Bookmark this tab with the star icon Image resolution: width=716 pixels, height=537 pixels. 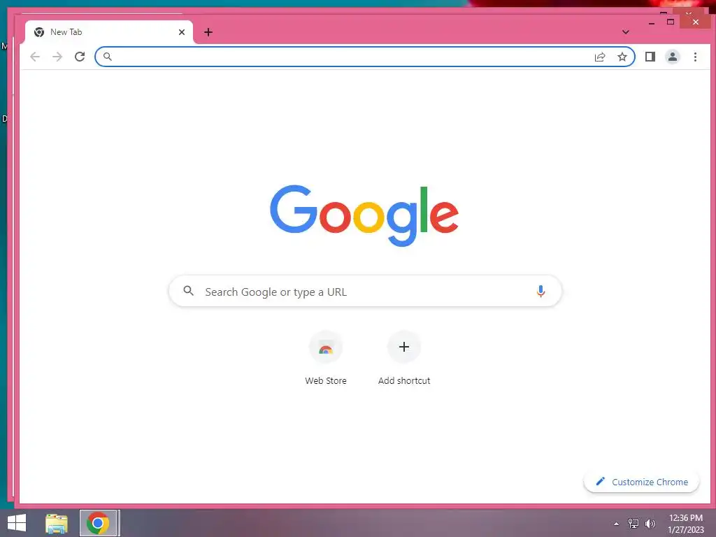coord(622,57)
